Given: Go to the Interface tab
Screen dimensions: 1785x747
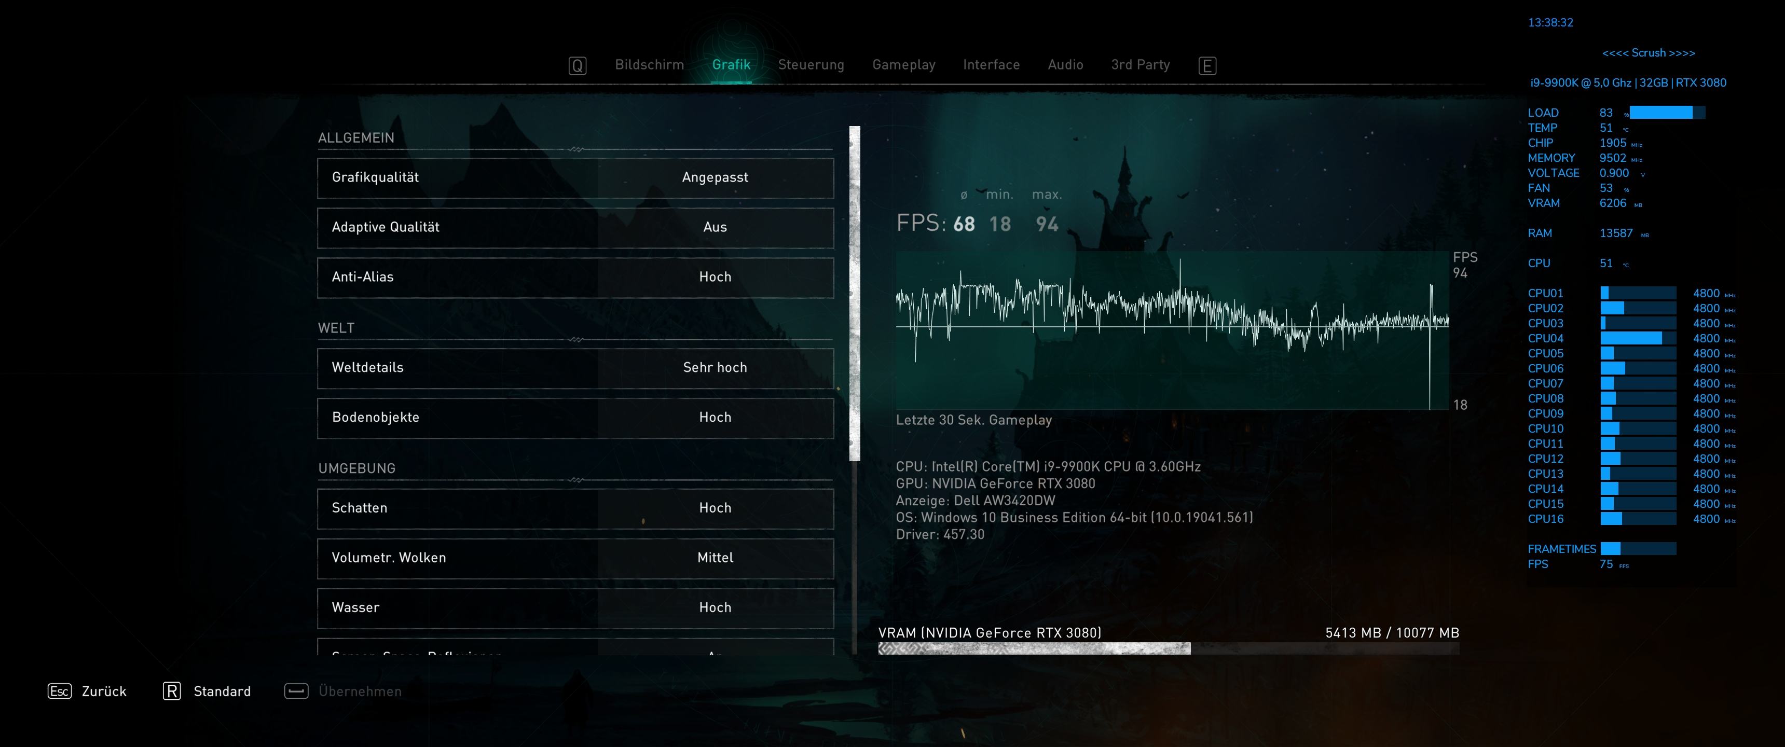Looking at the screenshot, I should click(x=991, y=64).
